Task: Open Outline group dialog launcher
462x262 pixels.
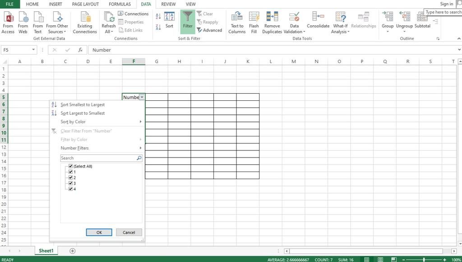Action: click(x=438, y=39)
